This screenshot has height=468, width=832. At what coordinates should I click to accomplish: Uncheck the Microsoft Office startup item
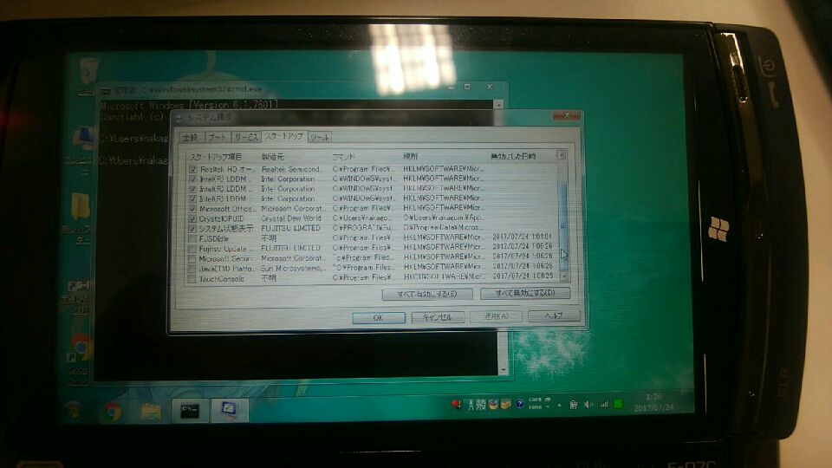[x=192, y=209]
